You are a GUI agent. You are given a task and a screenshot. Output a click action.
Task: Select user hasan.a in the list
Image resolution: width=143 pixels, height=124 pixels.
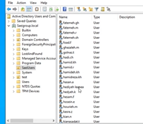click(68, 82)
